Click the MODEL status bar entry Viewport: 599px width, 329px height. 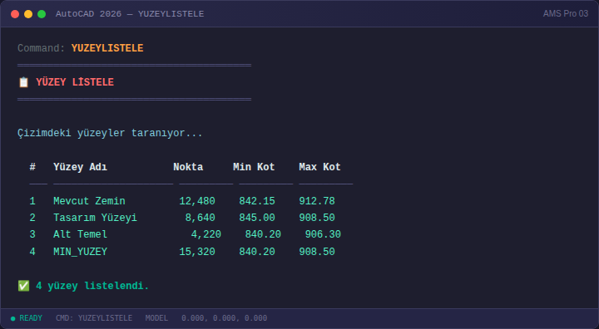[x=156, y=318]
